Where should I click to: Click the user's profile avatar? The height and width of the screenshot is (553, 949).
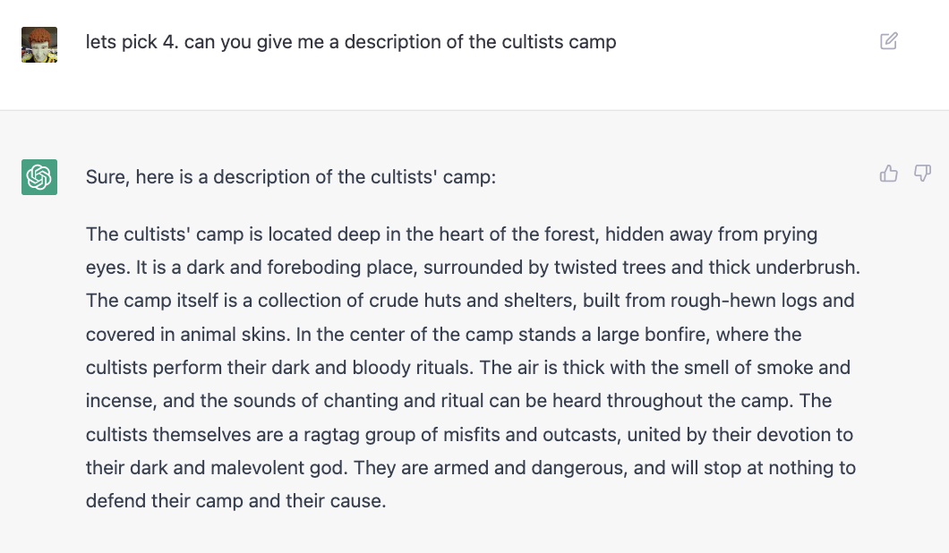pyautogui.click(x=39, y=45)
